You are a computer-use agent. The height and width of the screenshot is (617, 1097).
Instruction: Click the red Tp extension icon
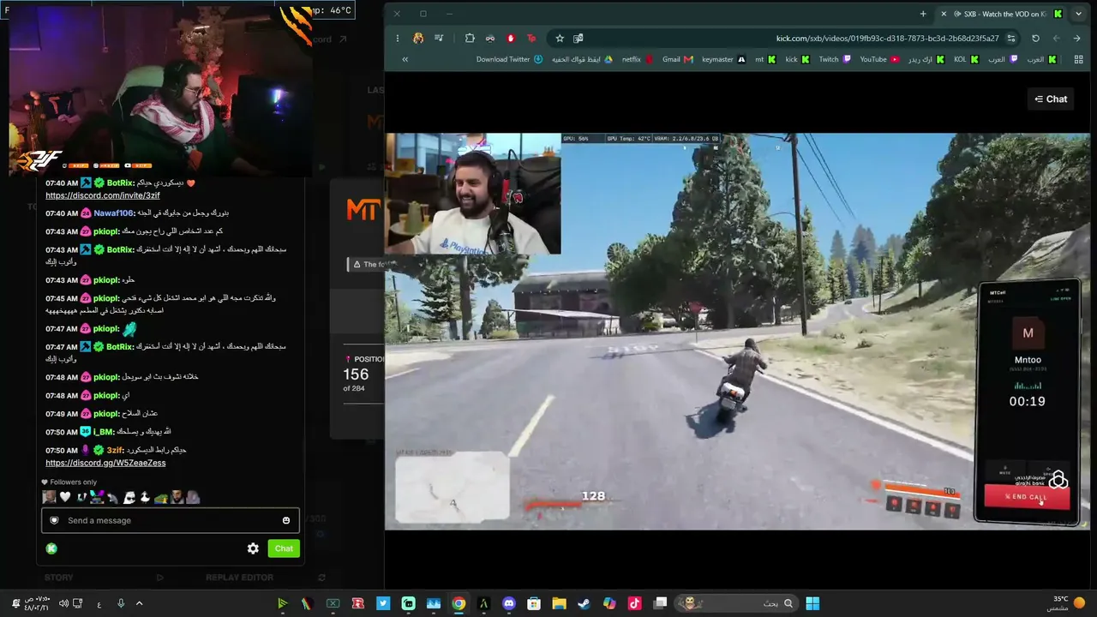[x=531, y=38]
